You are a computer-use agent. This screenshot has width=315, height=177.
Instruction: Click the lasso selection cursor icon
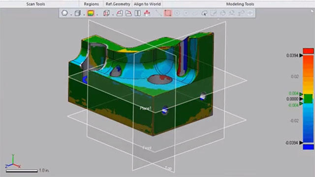204,13
